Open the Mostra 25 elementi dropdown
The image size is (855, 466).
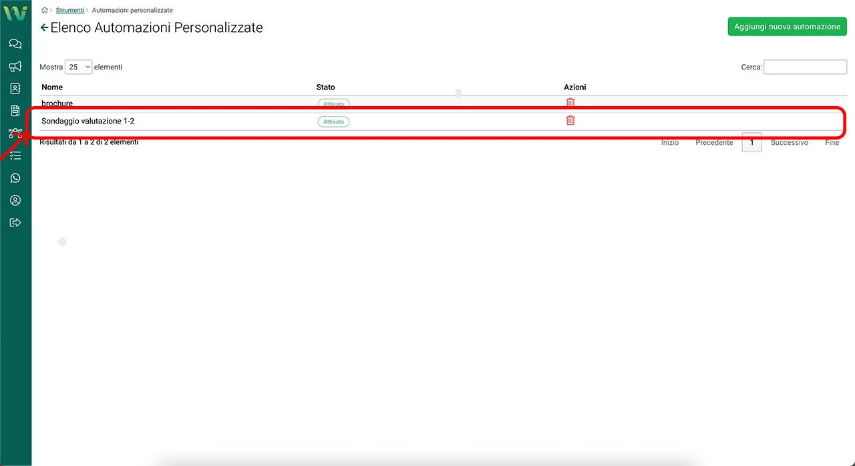coord(78,67)
